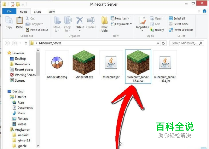Image resolution: width=209 pixels, height=149 pixels.
Task: Click the navigation pane scroll-up arrow
Action: [x=38, y=51]
